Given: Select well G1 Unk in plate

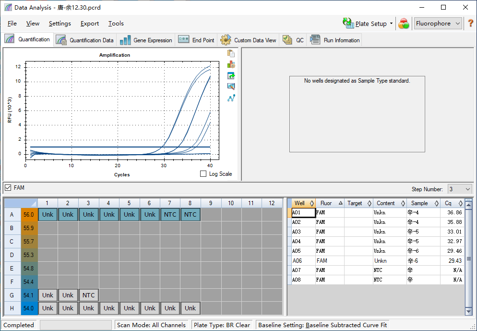Looking at the screenshot, I should (x=48, y=295).
